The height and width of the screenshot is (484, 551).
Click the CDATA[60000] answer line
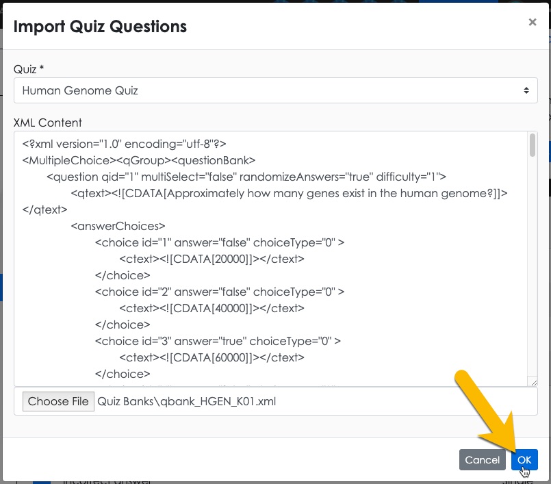tap(212, 357)
